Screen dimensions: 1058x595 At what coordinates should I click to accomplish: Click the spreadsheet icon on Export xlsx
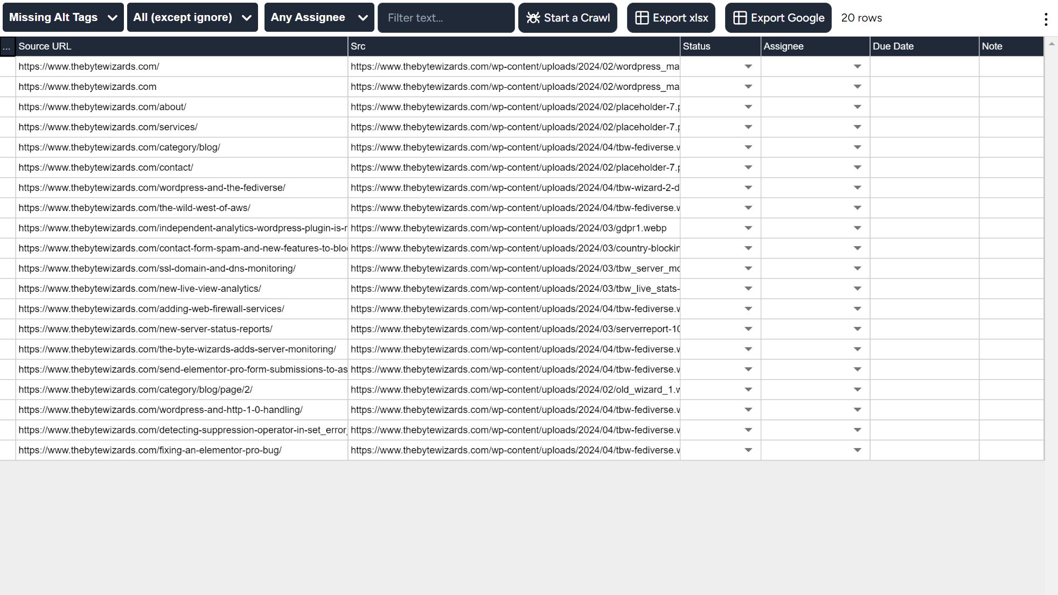click(x=642, y=18)
